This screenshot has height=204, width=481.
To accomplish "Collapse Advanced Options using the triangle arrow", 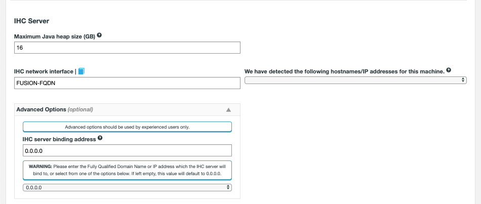I will coord(228,110).
